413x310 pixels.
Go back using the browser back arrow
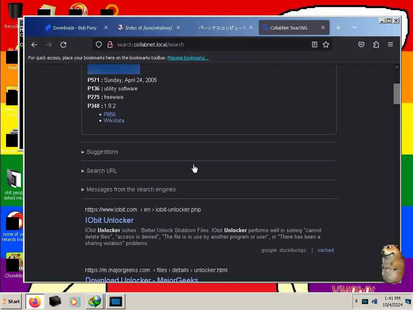click(34, 44)
